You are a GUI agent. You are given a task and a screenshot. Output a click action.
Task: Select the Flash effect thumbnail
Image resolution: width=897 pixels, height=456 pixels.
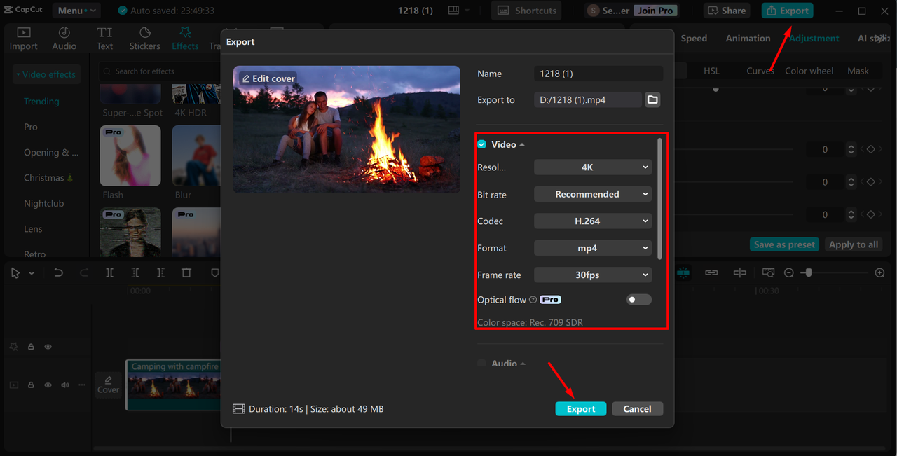(x=130, y=156)
